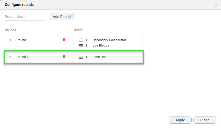Click the red trash icon for Round 1
Screen dimensions: 221x128
tap(64, 39)
